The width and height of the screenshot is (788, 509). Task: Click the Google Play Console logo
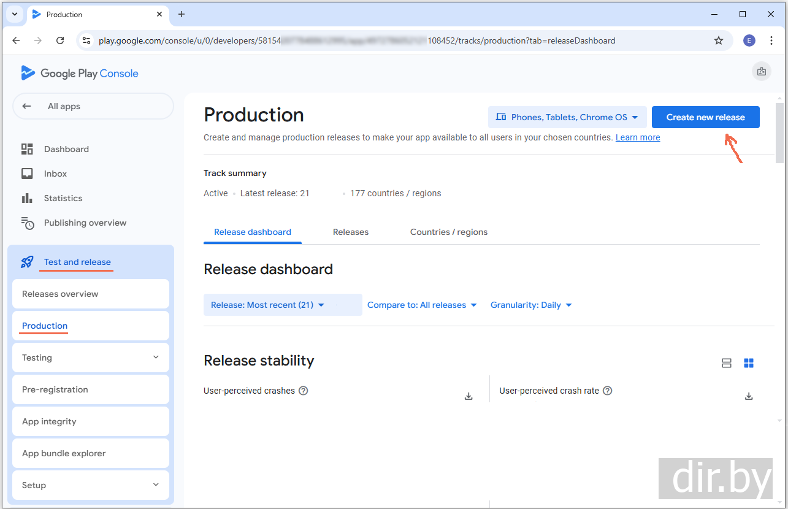coord(80,74)
